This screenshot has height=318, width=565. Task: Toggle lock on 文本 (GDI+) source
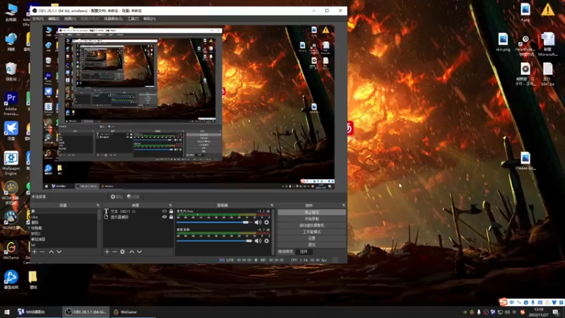[171, 211]
